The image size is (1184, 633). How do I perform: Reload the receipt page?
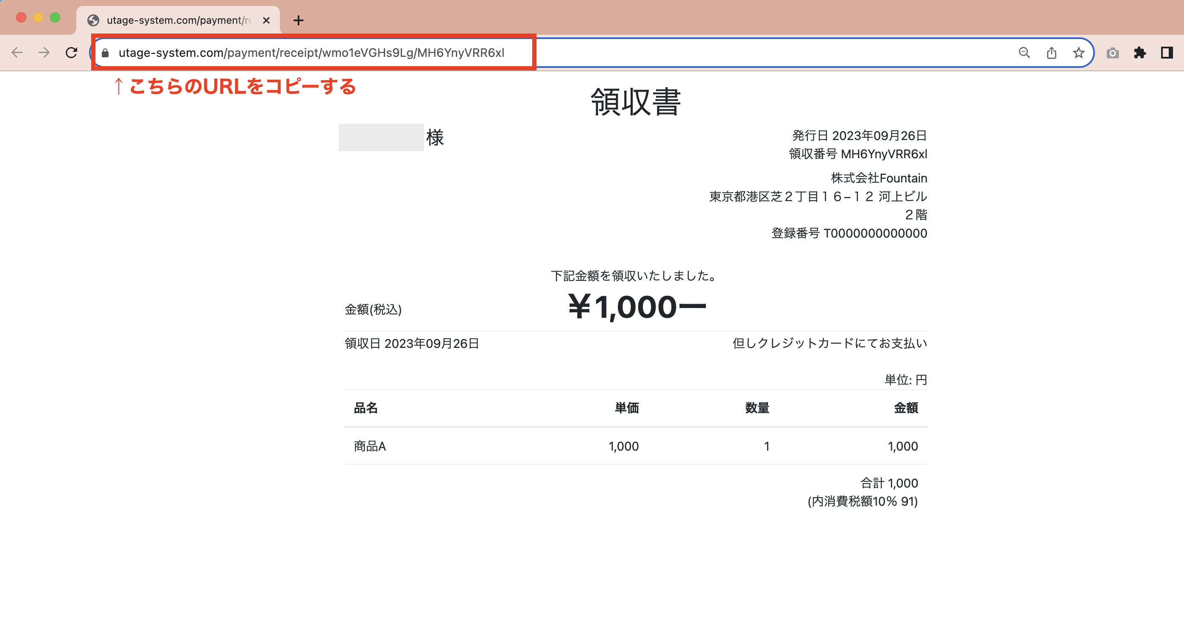click(x=71, y=53)
